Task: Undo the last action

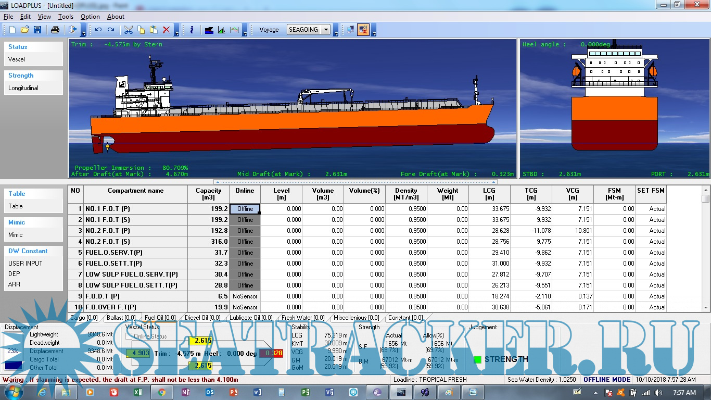Action: click(x=98, y=30)
